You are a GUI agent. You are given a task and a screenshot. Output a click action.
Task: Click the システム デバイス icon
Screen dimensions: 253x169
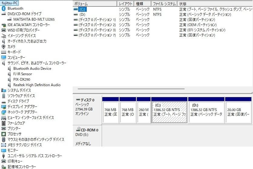tap(4, 90)
